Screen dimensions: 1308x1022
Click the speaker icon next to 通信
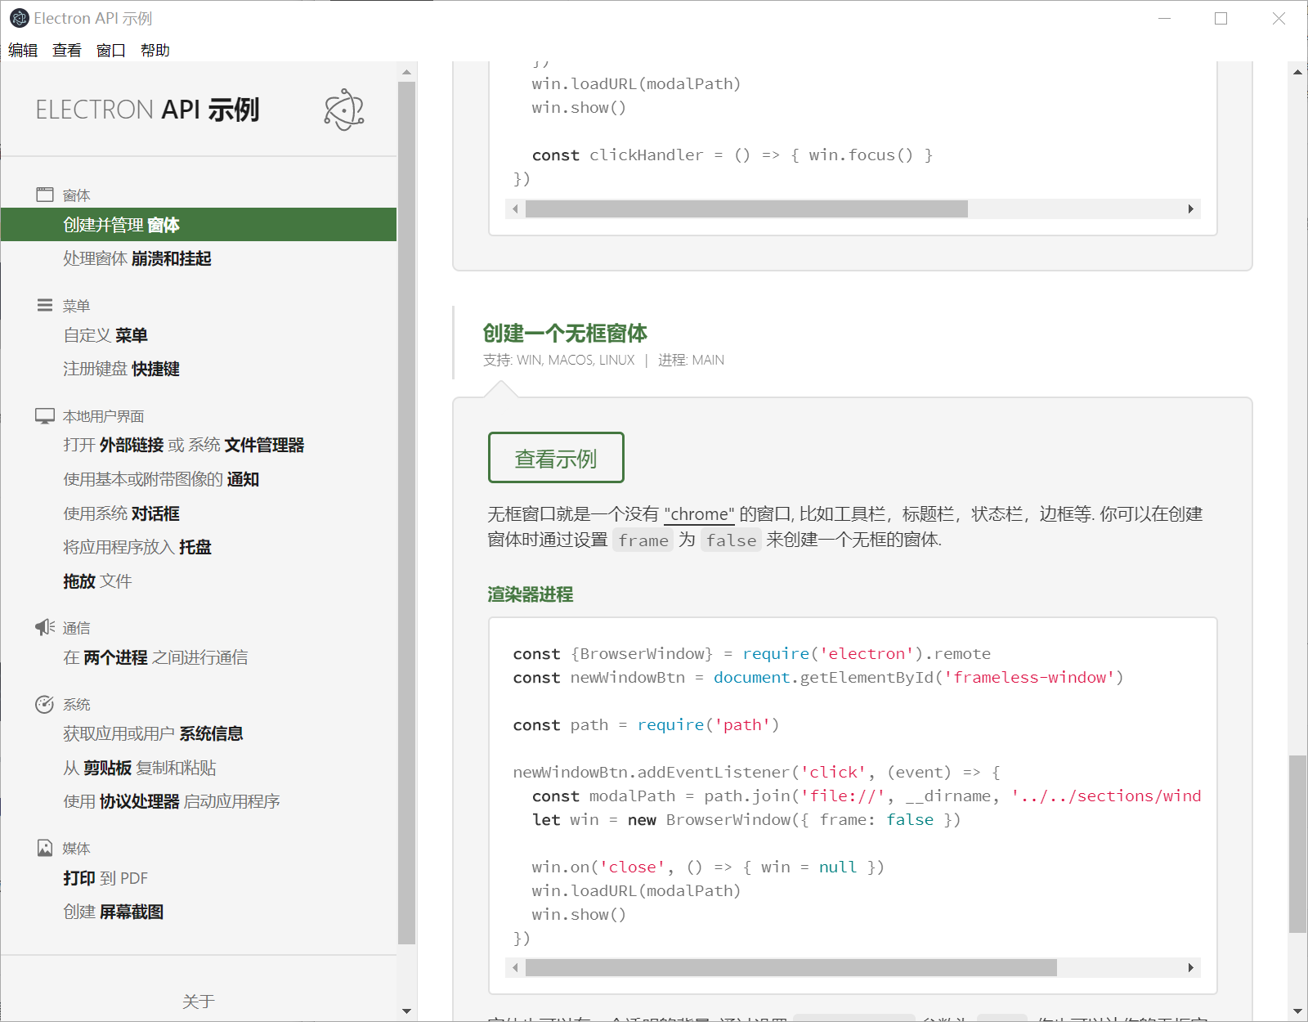(x=45, y=626)
